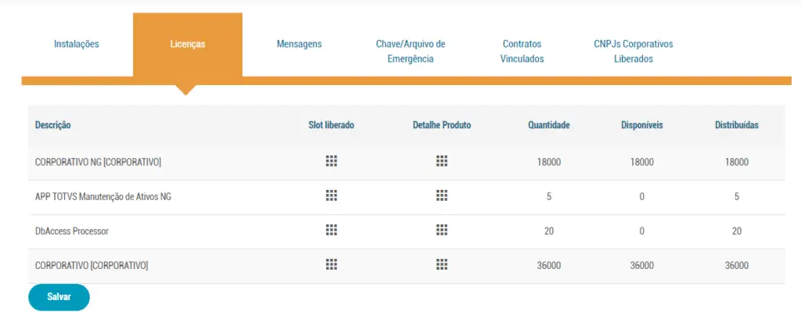Viewport: 801px width, 319px height.
Task: Click the Quantidade column header
Action: point(548,125)
